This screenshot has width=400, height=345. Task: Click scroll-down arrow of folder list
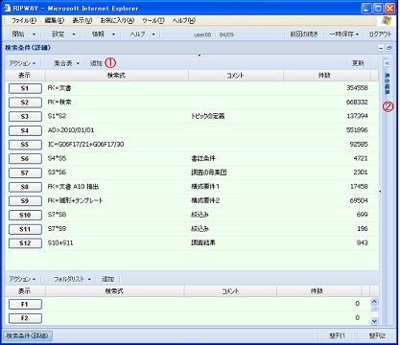(x=374, y=321)
